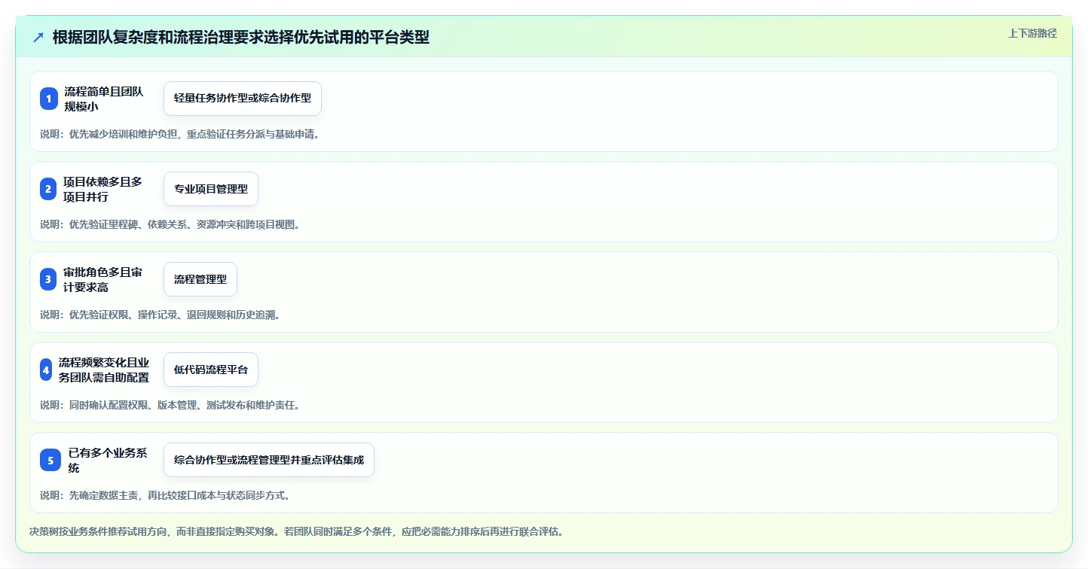
Task: Click step number 1 badge
Action: (49, 99)
